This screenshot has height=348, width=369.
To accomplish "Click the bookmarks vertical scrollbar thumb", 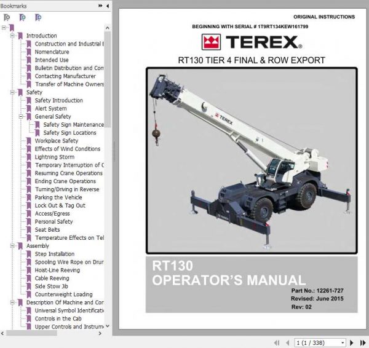I will click(x=108, y=79).
